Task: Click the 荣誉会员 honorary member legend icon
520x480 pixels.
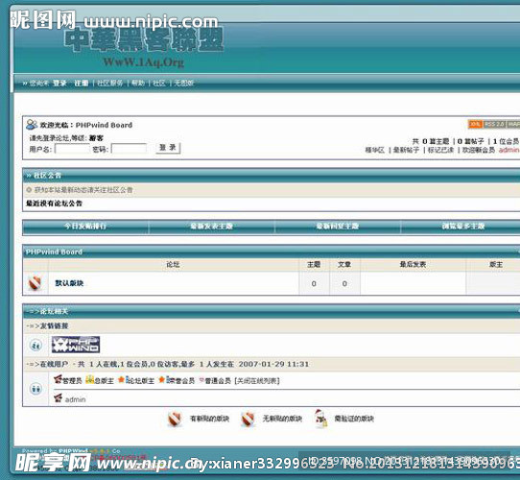Action: [164, 379]
